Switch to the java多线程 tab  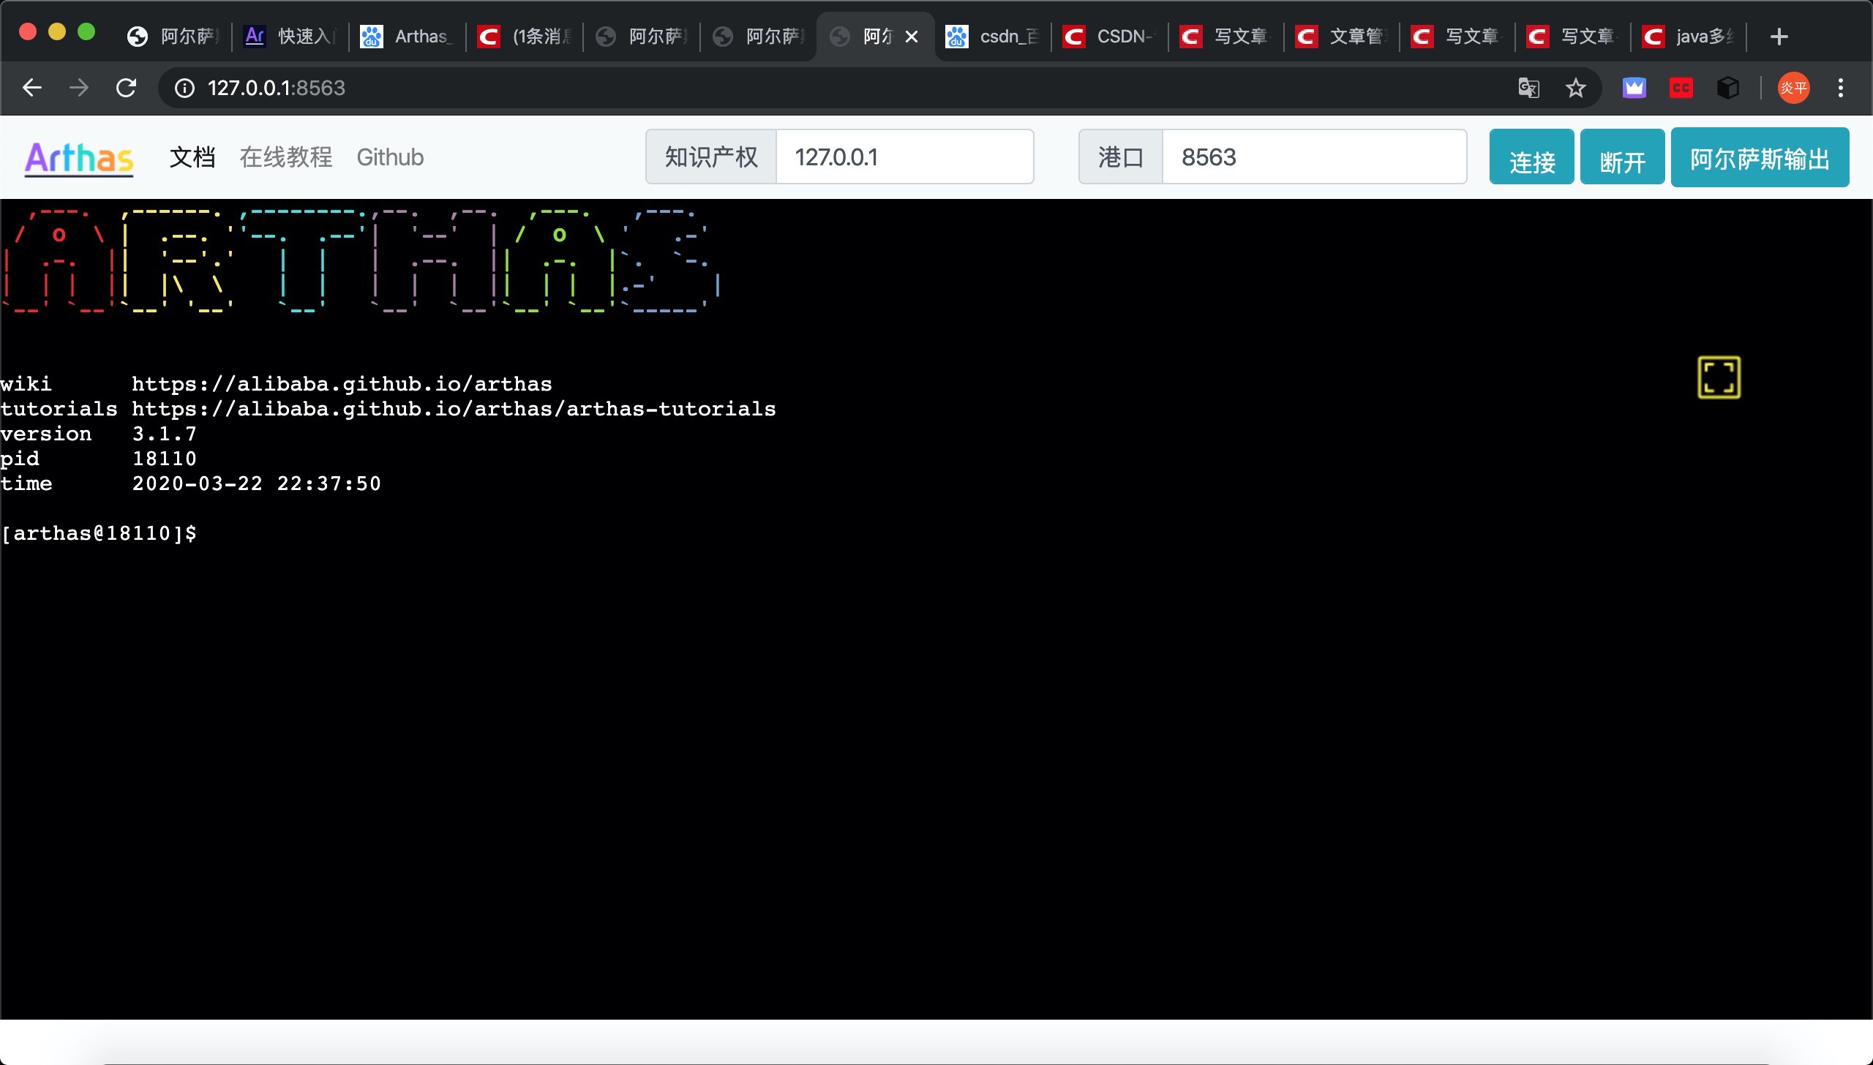1690,37
